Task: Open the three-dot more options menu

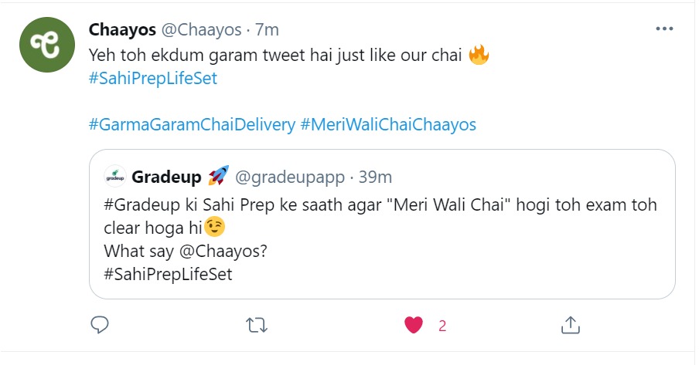Action: [664, 29]
